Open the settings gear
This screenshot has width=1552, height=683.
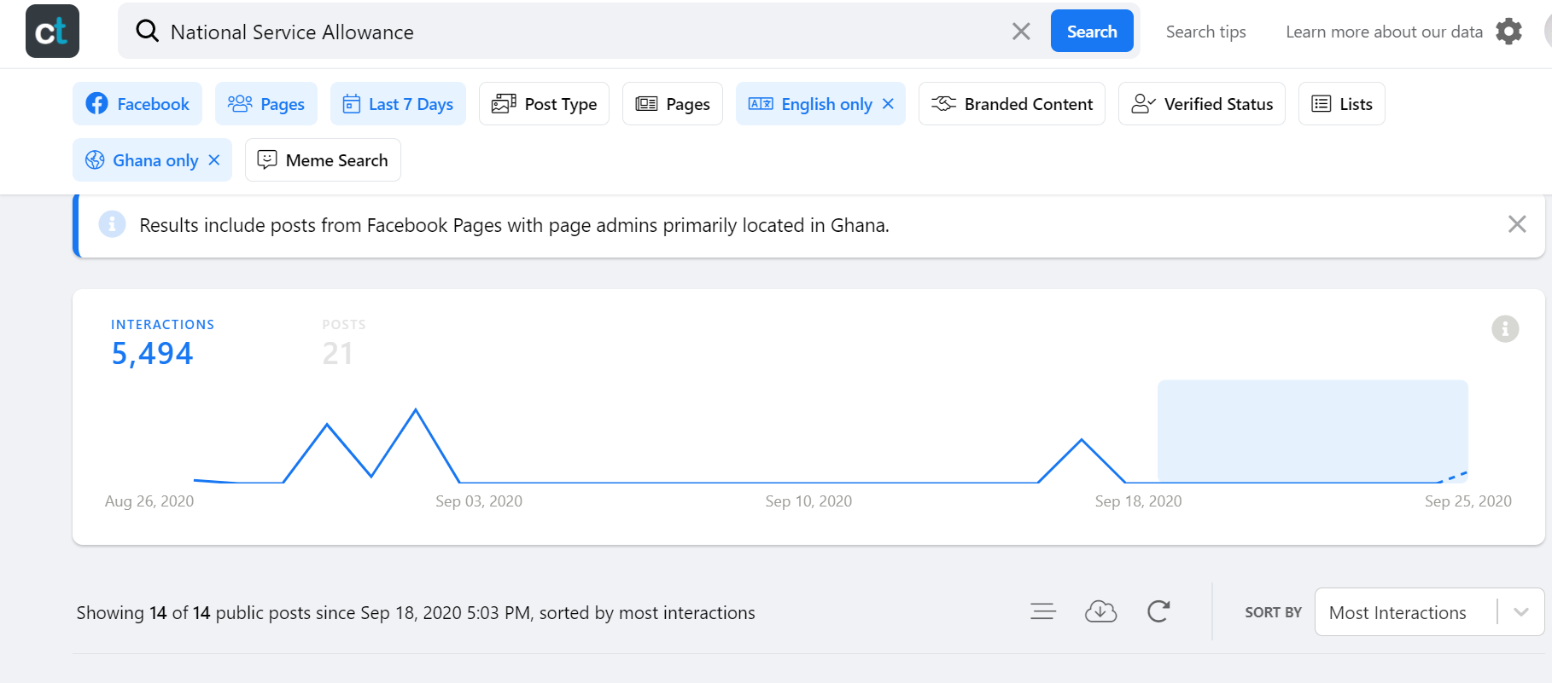(1509, 32)
